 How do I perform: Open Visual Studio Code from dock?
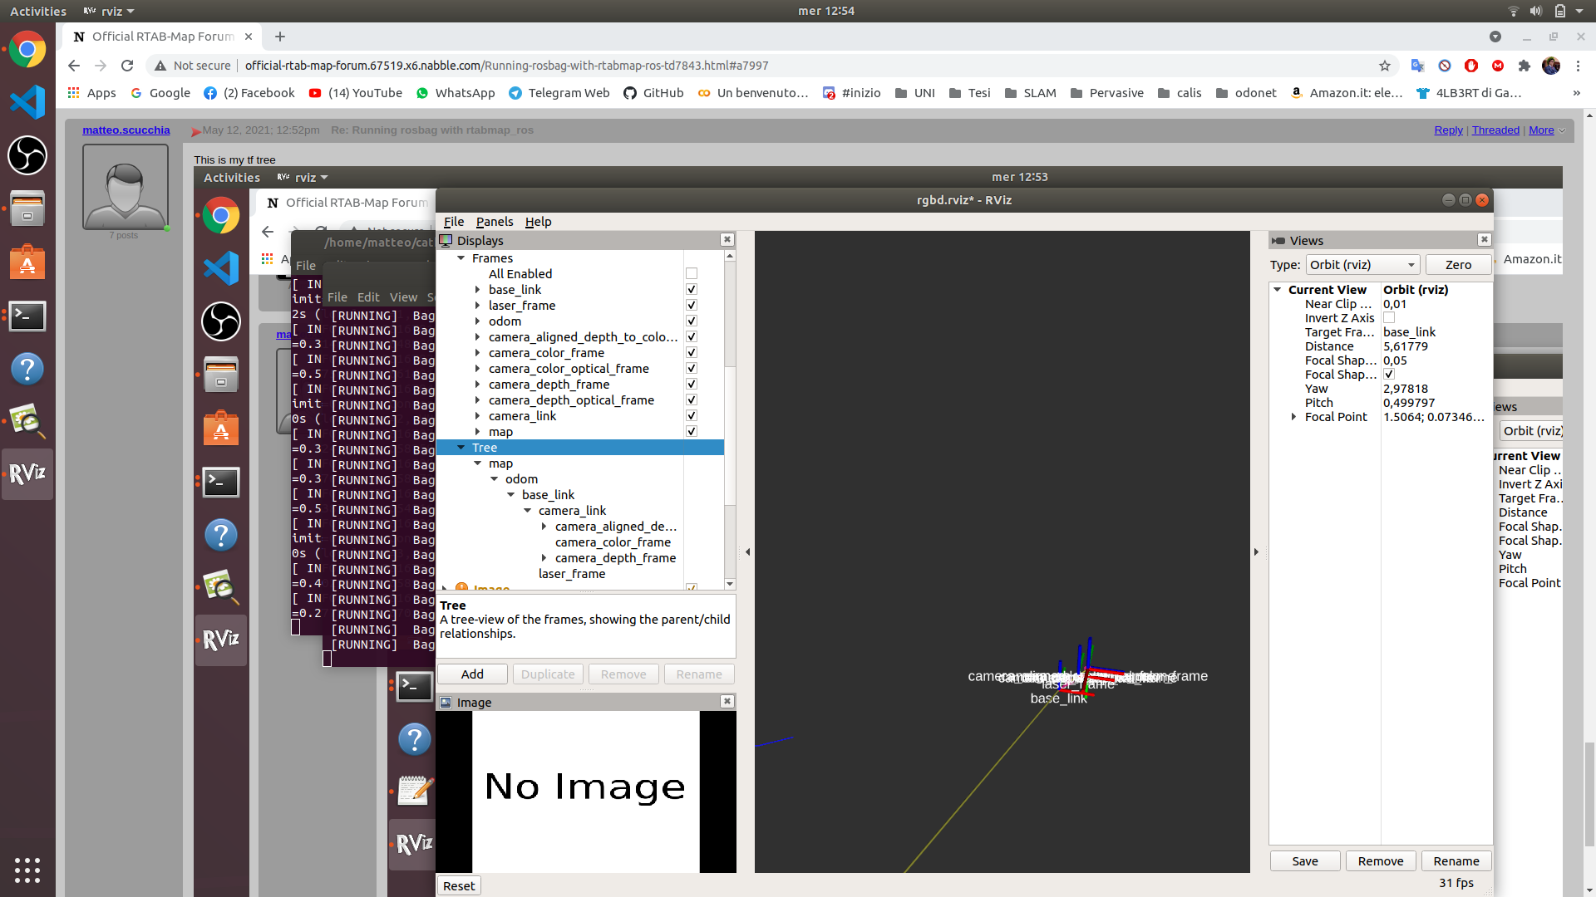27,102
